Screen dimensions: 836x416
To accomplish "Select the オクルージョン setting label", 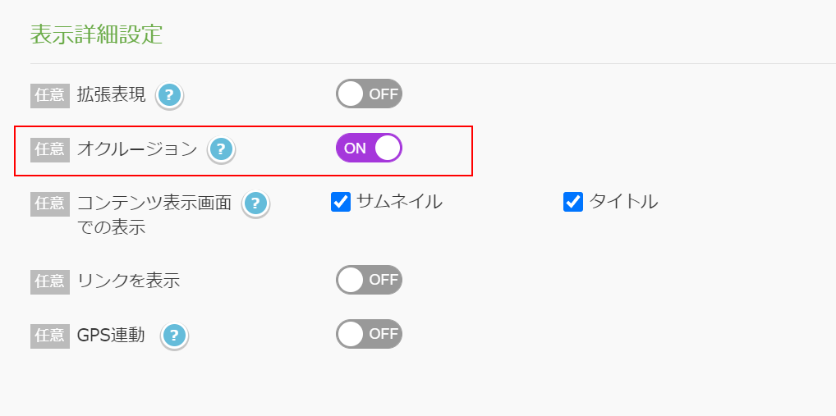I will [x=137, y=149].
